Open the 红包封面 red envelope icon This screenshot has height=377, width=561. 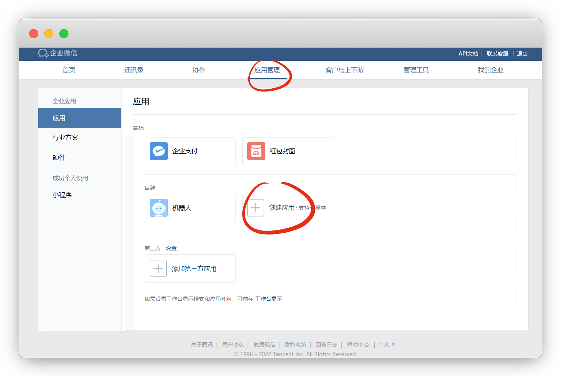pos(256,151)
